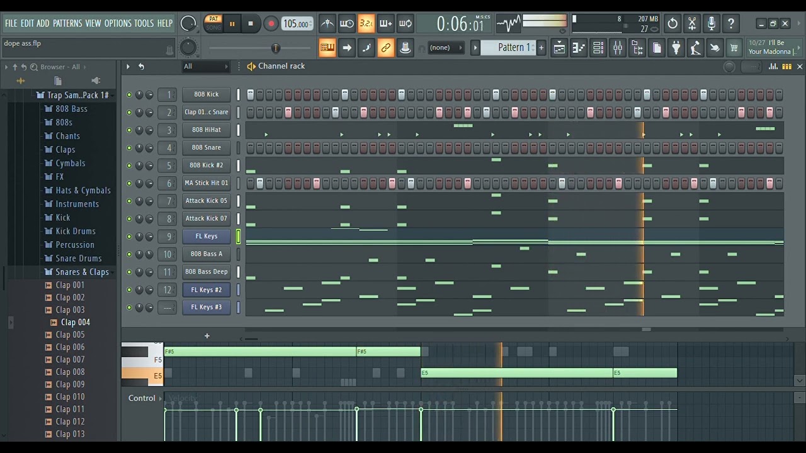Image resolution: width=806 pixels, height=453 pixels.
Task: Collapse the Trap Sam..Pack 1# folder
Action: pyautogui.click(x=78, y=95)
